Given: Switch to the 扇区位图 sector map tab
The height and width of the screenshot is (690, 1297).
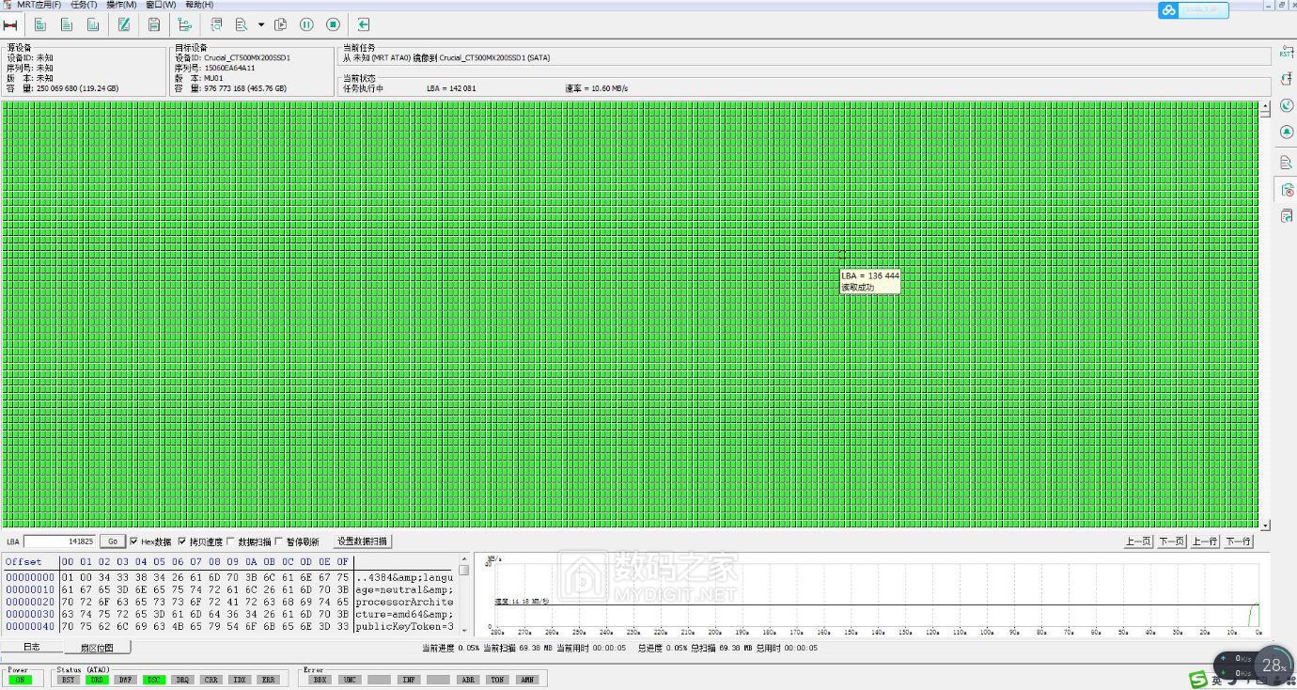Looking at the screenshot, I should [x=97, y=647].
